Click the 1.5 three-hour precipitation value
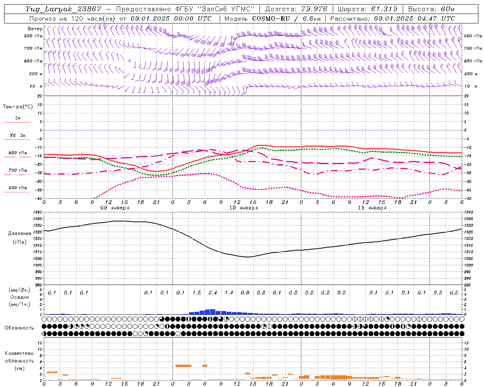 [197, 293]
